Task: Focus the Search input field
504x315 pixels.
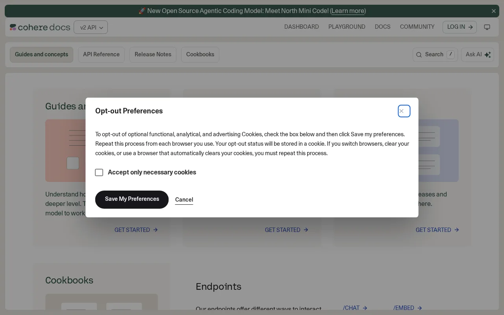Action: click(435, 55)
